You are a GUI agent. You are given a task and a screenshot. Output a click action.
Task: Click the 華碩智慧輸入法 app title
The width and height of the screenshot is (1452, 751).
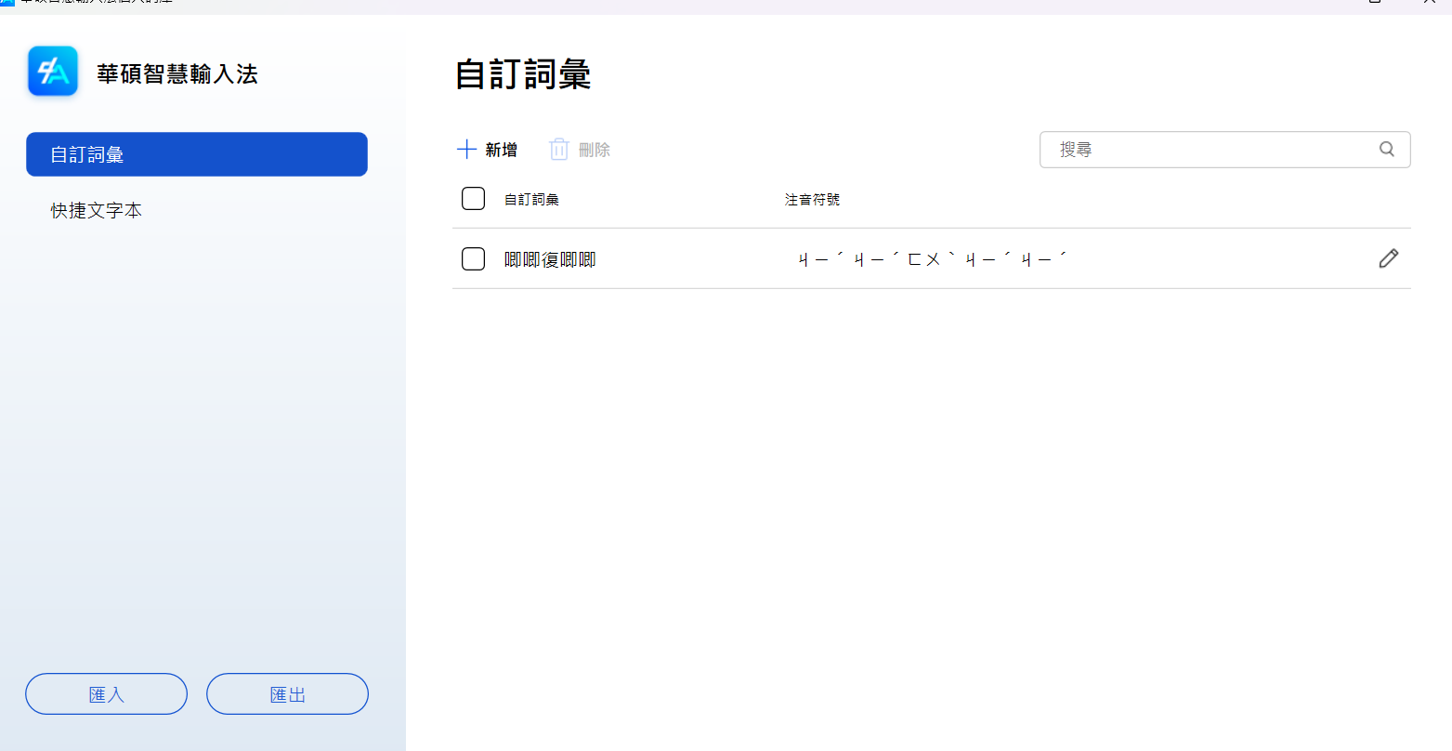click(x=177, y=74)
